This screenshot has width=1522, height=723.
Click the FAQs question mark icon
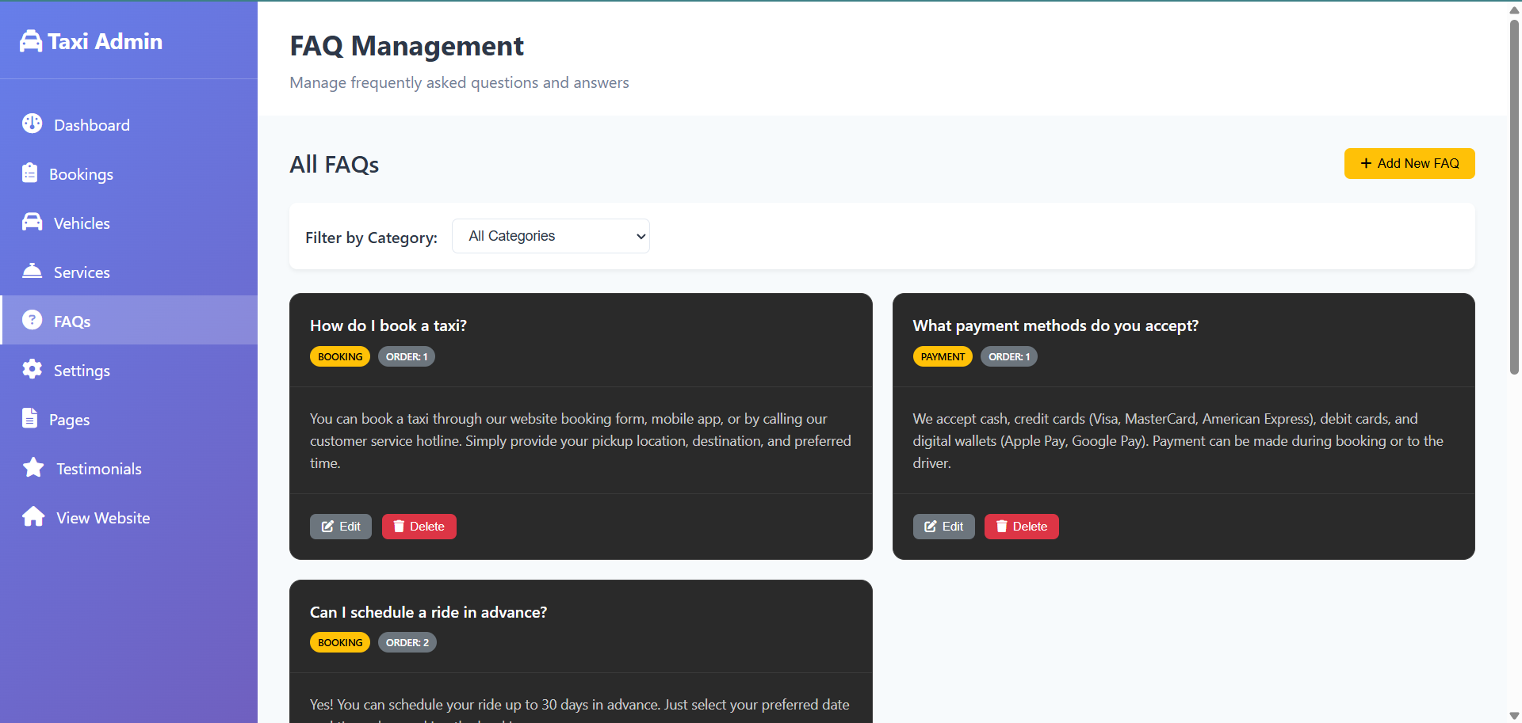point(32,321)
